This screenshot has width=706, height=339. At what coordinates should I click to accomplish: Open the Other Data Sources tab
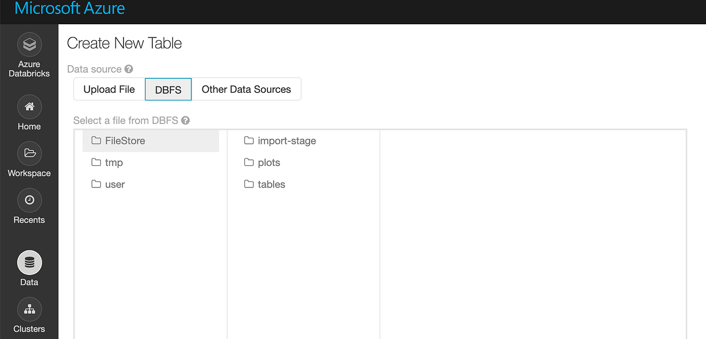pyautogui.click(x=246, y=89)
